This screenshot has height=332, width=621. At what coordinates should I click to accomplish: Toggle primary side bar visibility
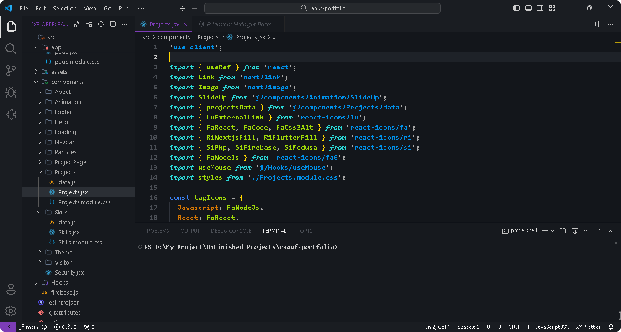pos(516,8)
